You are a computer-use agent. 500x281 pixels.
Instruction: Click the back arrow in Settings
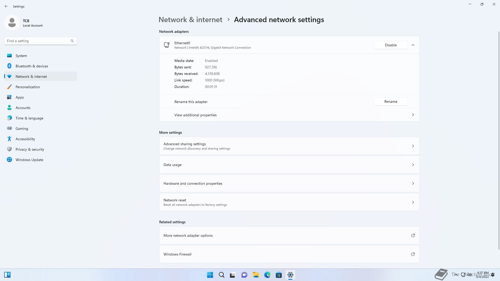click(x=6, y=6)
